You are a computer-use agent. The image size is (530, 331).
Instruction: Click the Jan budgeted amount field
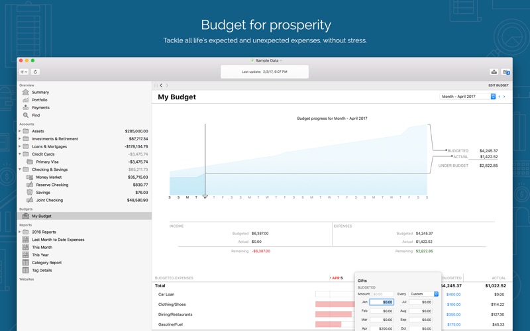(382, 302)
